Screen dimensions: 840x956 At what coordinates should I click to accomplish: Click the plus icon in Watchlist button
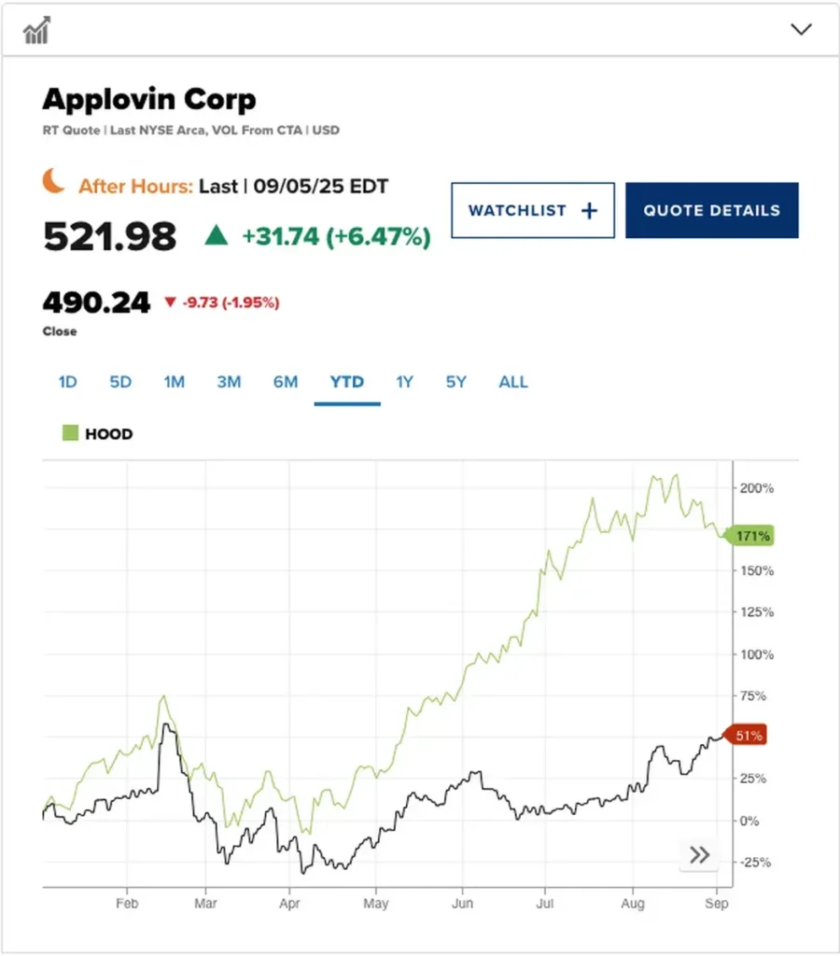click(x=589, y=211)
